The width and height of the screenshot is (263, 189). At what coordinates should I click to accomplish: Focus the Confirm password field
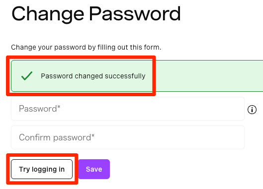click(128, 137)
